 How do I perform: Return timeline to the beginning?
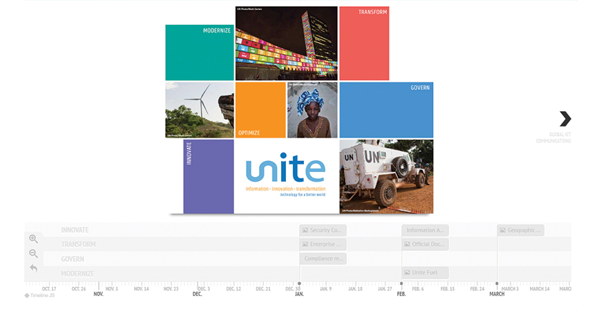33,268
